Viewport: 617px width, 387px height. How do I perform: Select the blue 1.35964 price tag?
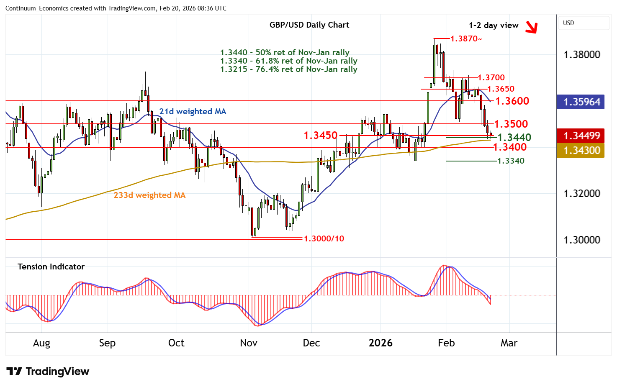tap(581, 102)
